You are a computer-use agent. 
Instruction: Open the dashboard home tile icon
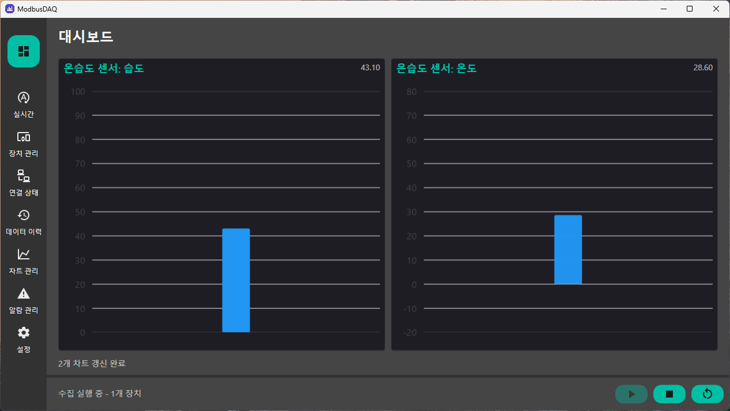pos(24,51)
